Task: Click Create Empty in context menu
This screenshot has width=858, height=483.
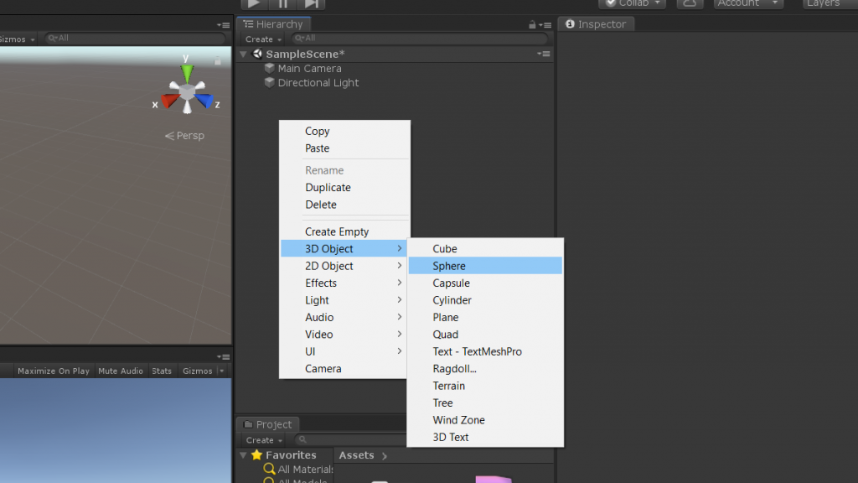Action: click(337, 232)
